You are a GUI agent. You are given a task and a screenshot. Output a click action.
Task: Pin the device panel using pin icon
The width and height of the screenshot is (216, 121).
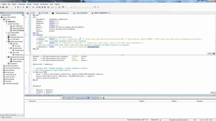20,13
